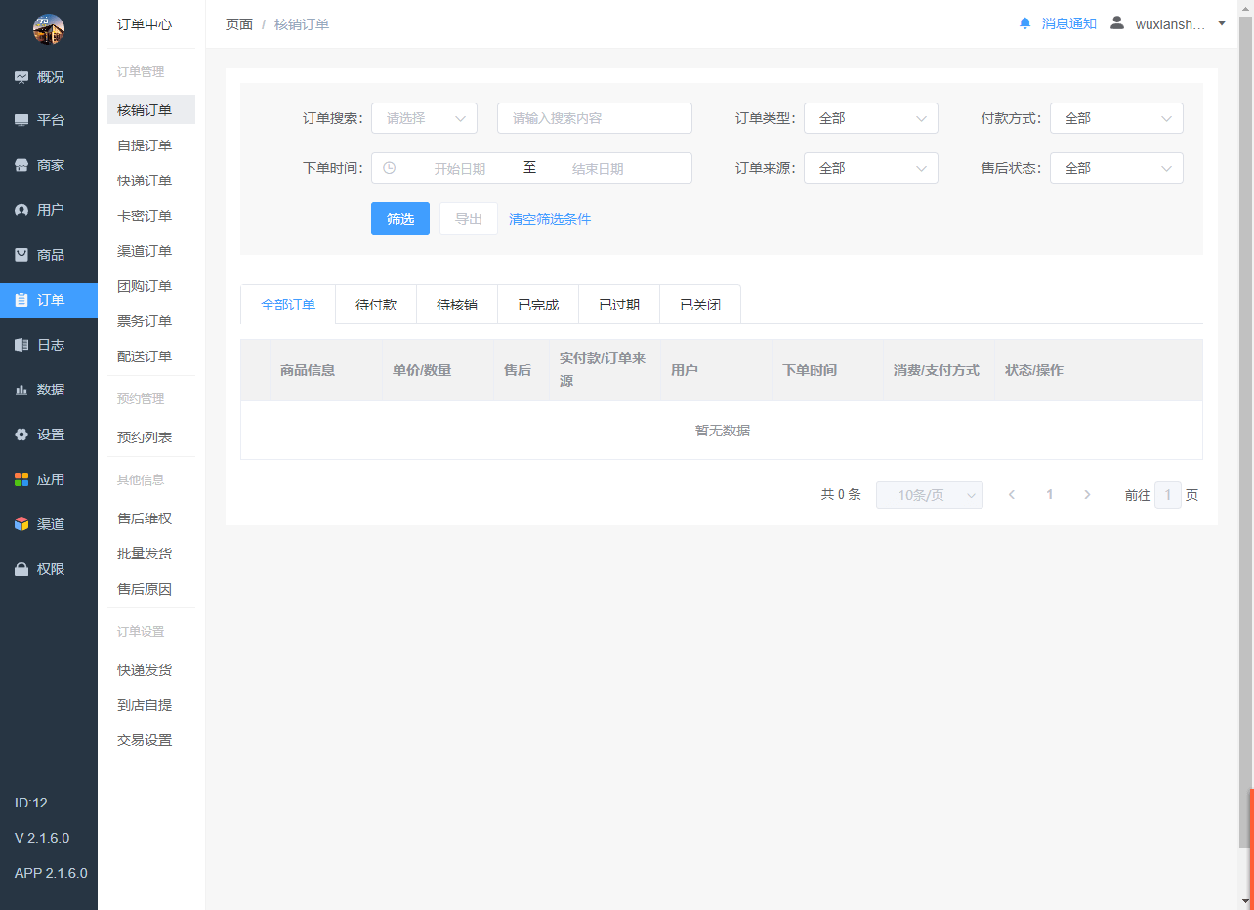The image size is (1254, 910).
Task: Switch to the 待核销 tab
Action: tap(456, 305)
